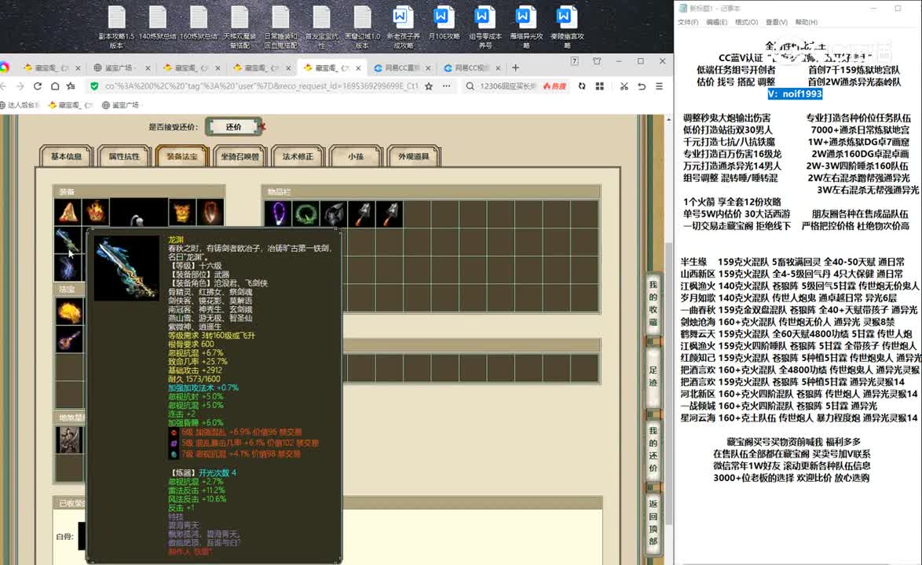Bookmark this page with the address bar star
922x565 pixels.
(x=429, y=86)
